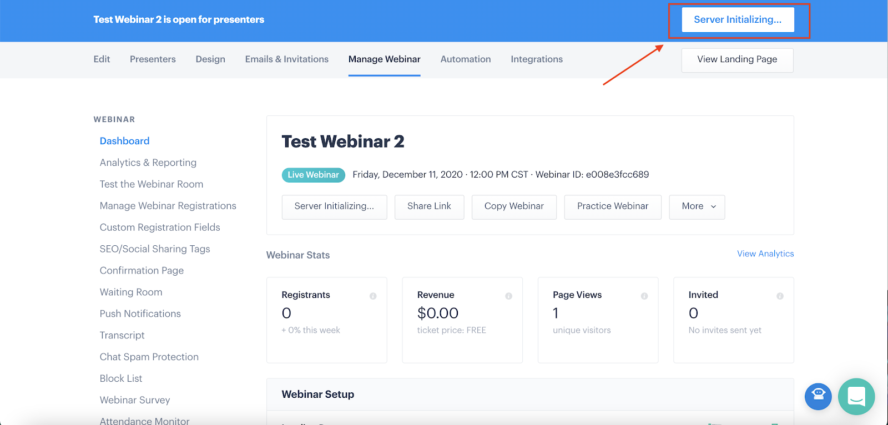Open Waiting Room settings

pyautogui.click(x=131, y=292)
